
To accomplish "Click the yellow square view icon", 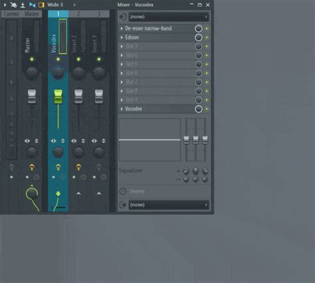I will pos(41,5).
